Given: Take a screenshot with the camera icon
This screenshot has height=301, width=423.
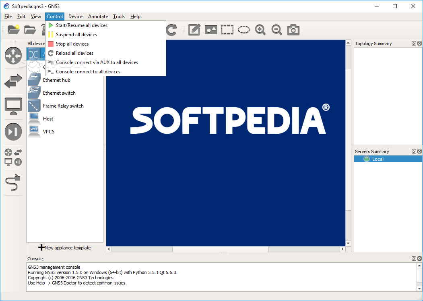Looking at the screenshot, I should click(x=293, y=30).
